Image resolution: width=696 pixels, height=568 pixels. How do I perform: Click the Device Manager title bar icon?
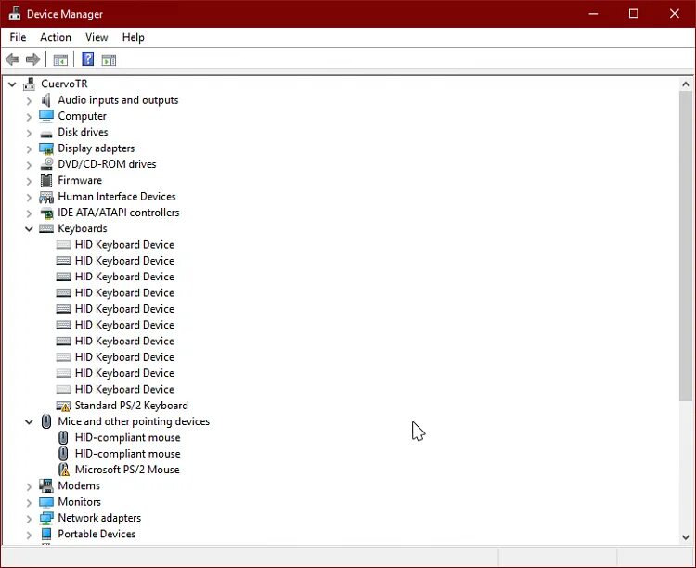[x=15, y=13]
